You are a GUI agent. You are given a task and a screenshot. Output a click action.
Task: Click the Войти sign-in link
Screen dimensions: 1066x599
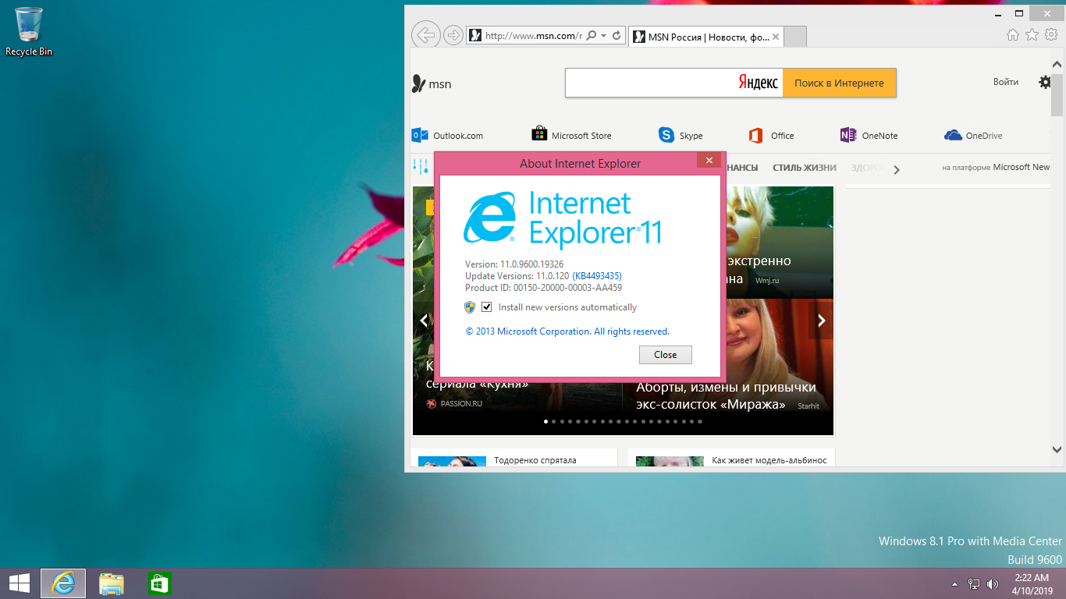pyautogui.click(x=1006, y=82)
